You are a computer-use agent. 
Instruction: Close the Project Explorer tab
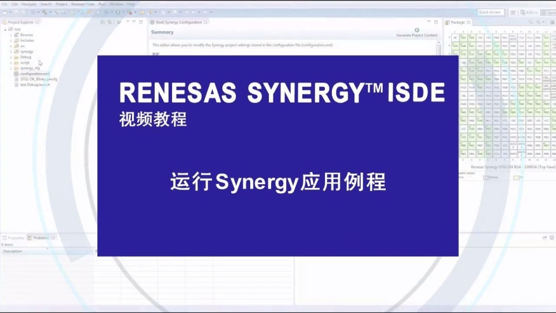coord(37,23)
